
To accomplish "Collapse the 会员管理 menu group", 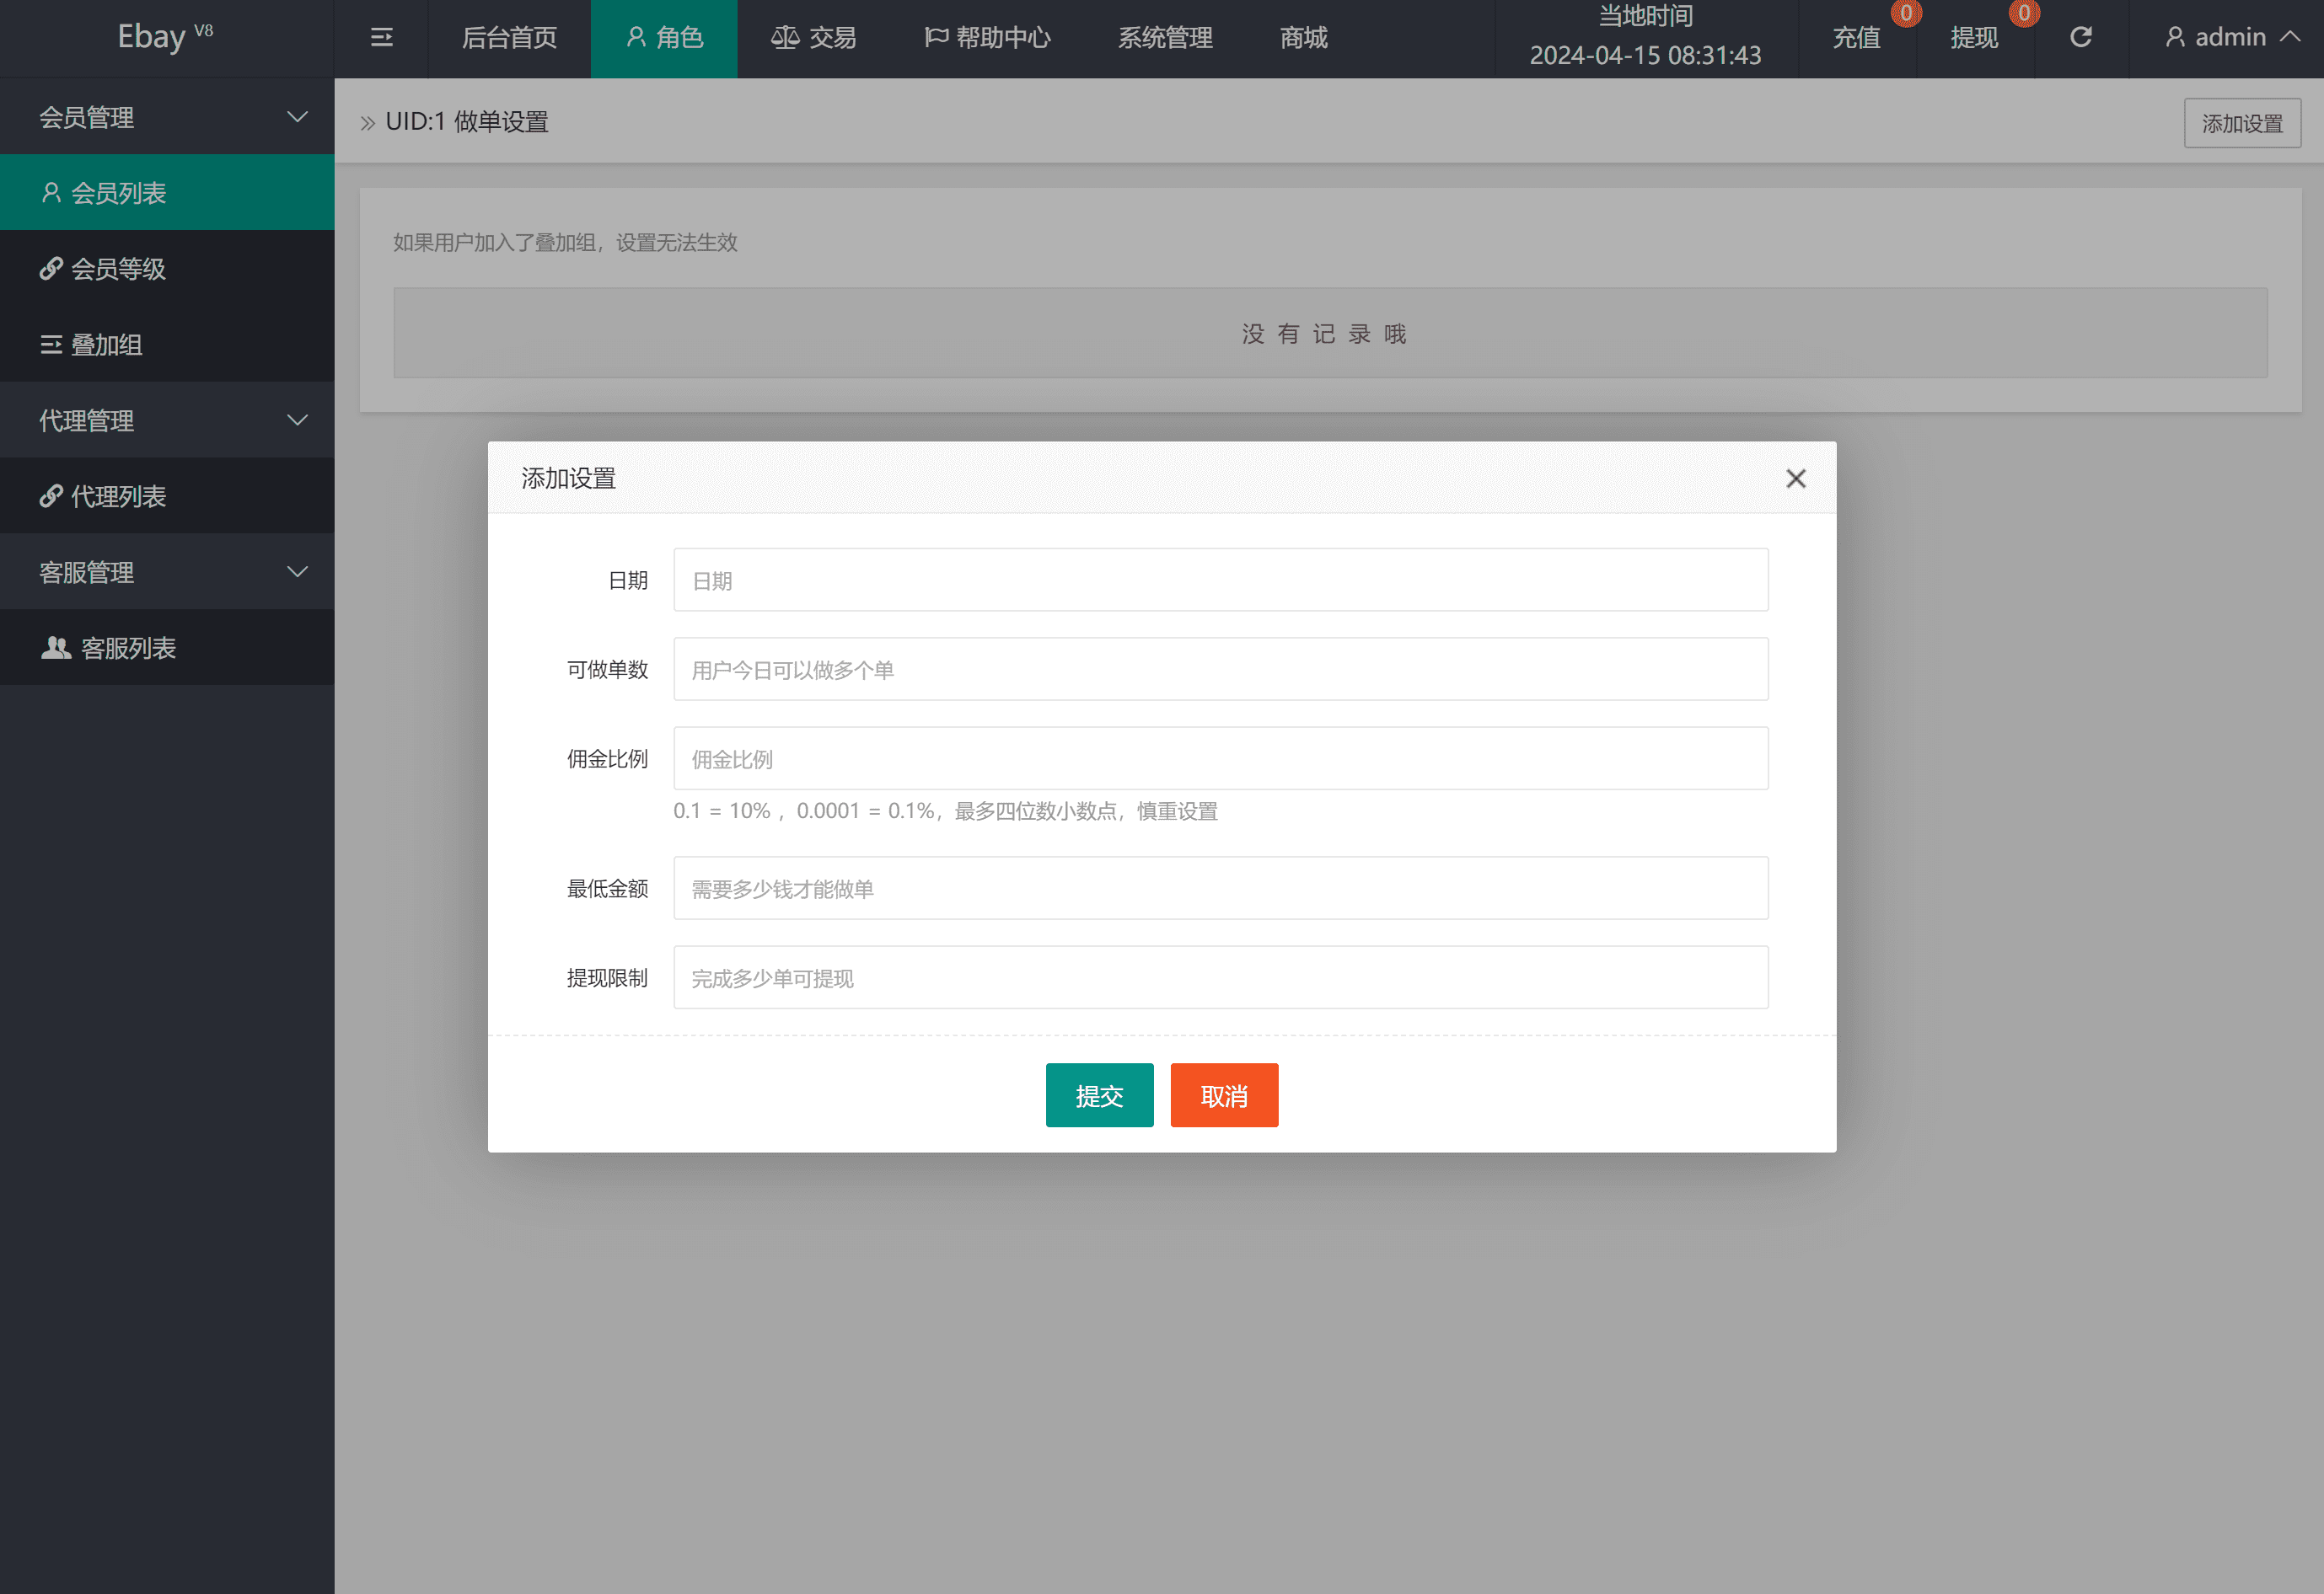I will point(167,117).
